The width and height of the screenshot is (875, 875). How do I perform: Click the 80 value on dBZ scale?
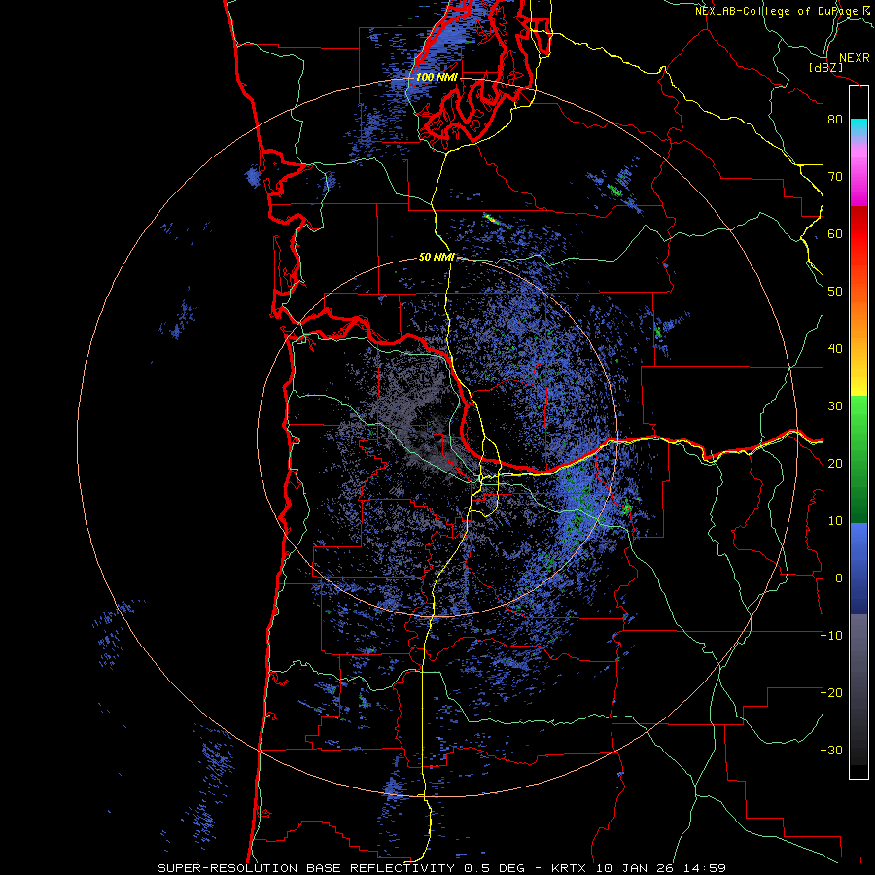pos(835,119)
